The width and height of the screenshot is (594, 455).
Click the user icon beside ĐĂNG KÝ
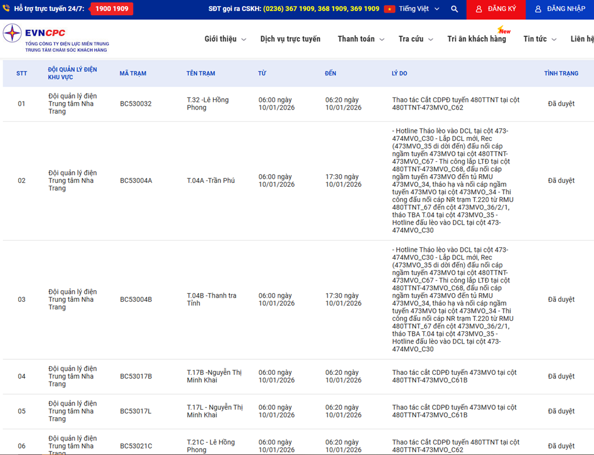(479, 9)
